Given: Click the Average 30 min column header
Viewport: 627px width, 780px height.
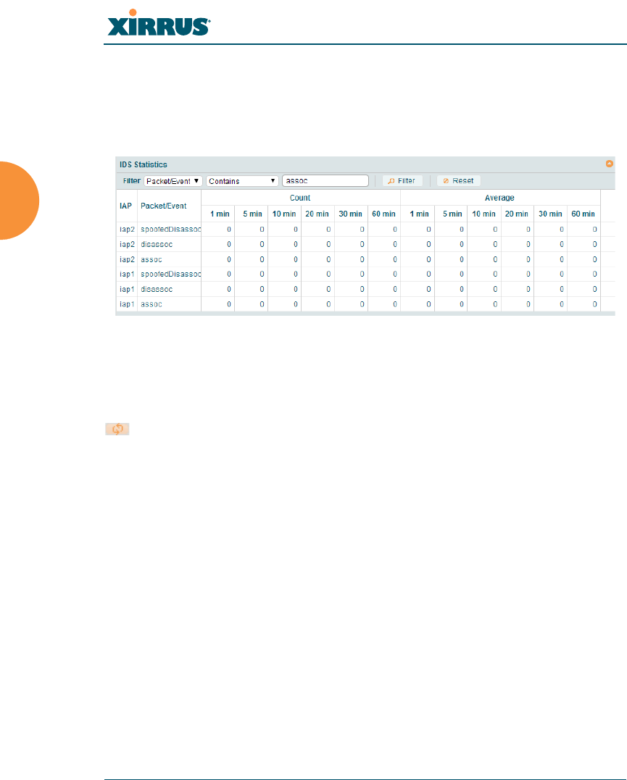Looking at the screenshot, I should point(550,214).
